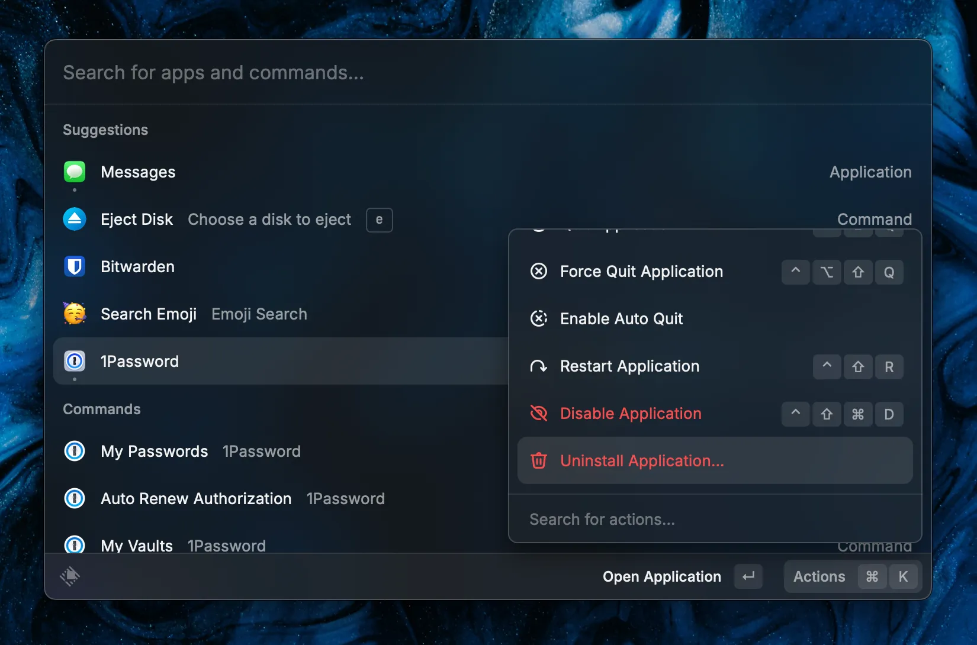Toggle the eye-slash Disable Application icon
The height and width of the screenshot is (645, 977).
[x=538, y=413]
